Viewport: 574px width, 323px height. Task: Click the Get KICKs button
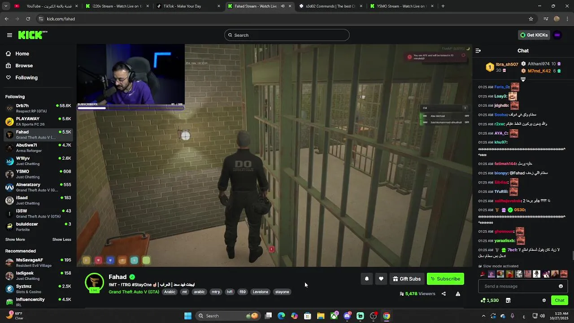coord(534,35)
